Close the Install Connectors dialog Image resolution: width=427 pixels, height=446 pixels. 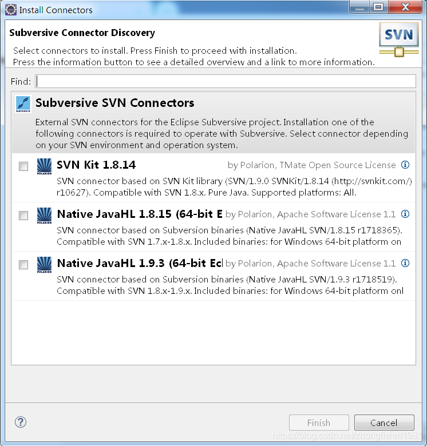[405, 7]
